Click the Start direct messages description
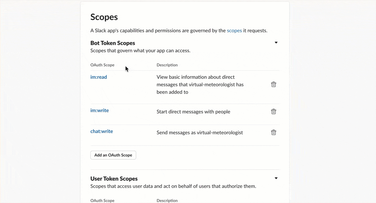This screenshot has width=376, height=203. [x=193, y=111]
